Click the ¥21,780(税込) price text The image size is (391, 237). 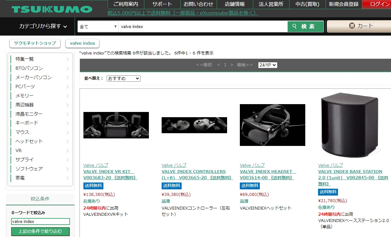click(x=333, y=201)
